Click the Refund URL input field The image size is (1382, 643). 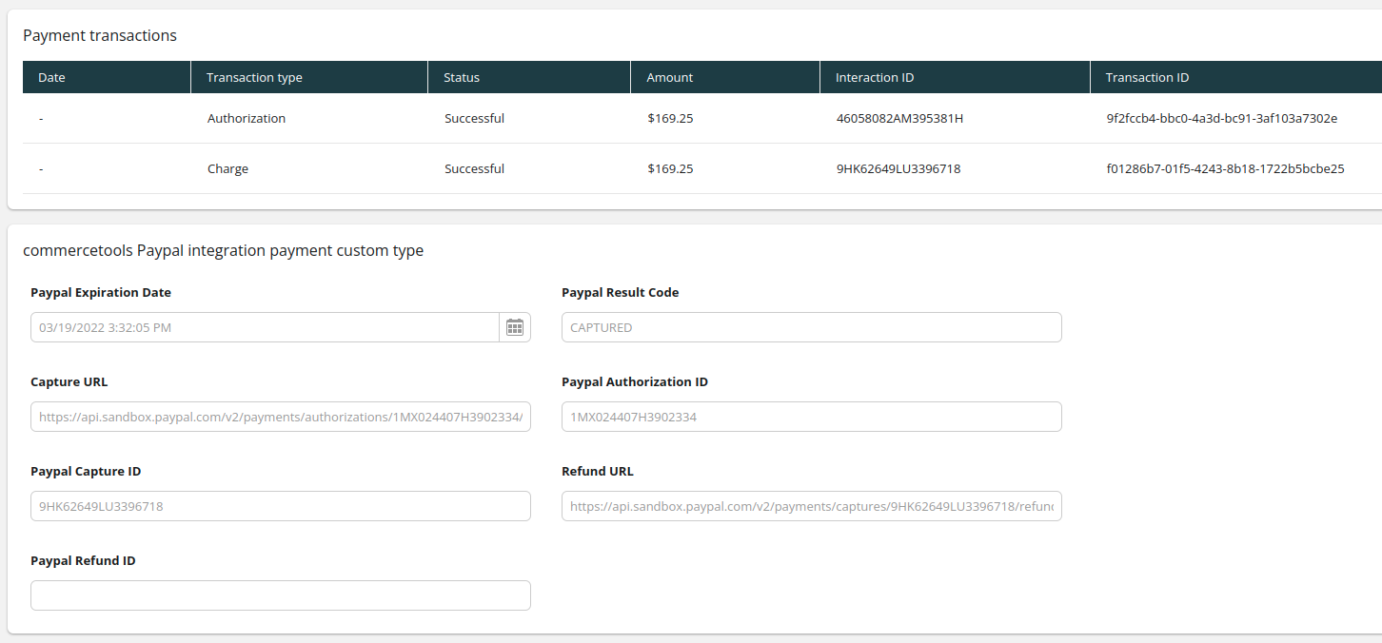pyautogui.click(x=811, y=506)
